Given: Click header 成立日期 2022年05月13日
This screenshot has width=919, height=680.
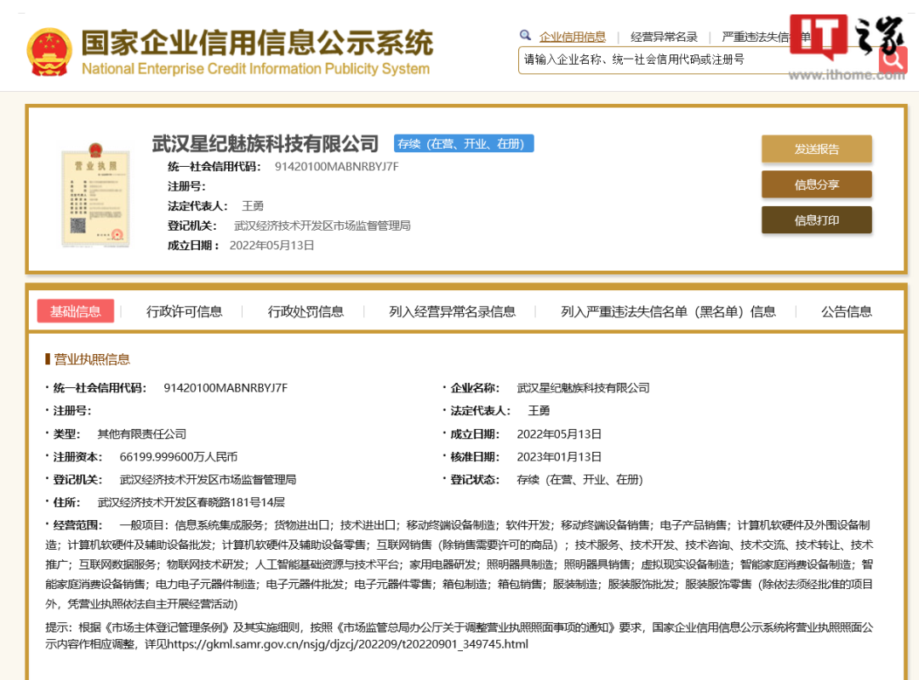Looking at the screenshot, I should coord(271,245).
